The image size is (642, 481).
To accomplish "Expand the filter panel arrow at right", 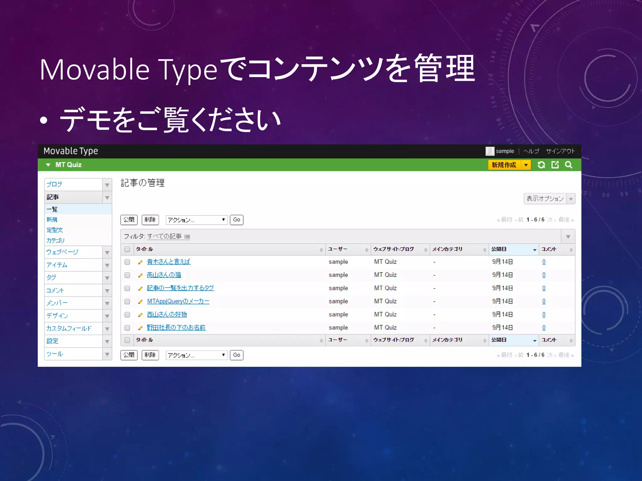I will pyautogui.click(x=568, y=237).
